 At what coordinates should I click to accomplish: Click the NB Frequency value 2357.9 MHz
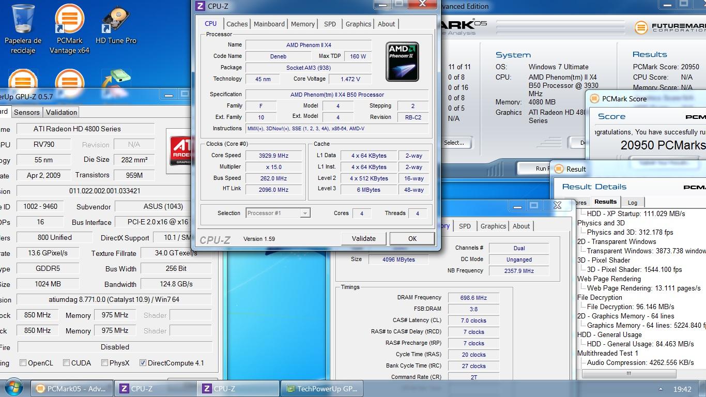point(519,270)
